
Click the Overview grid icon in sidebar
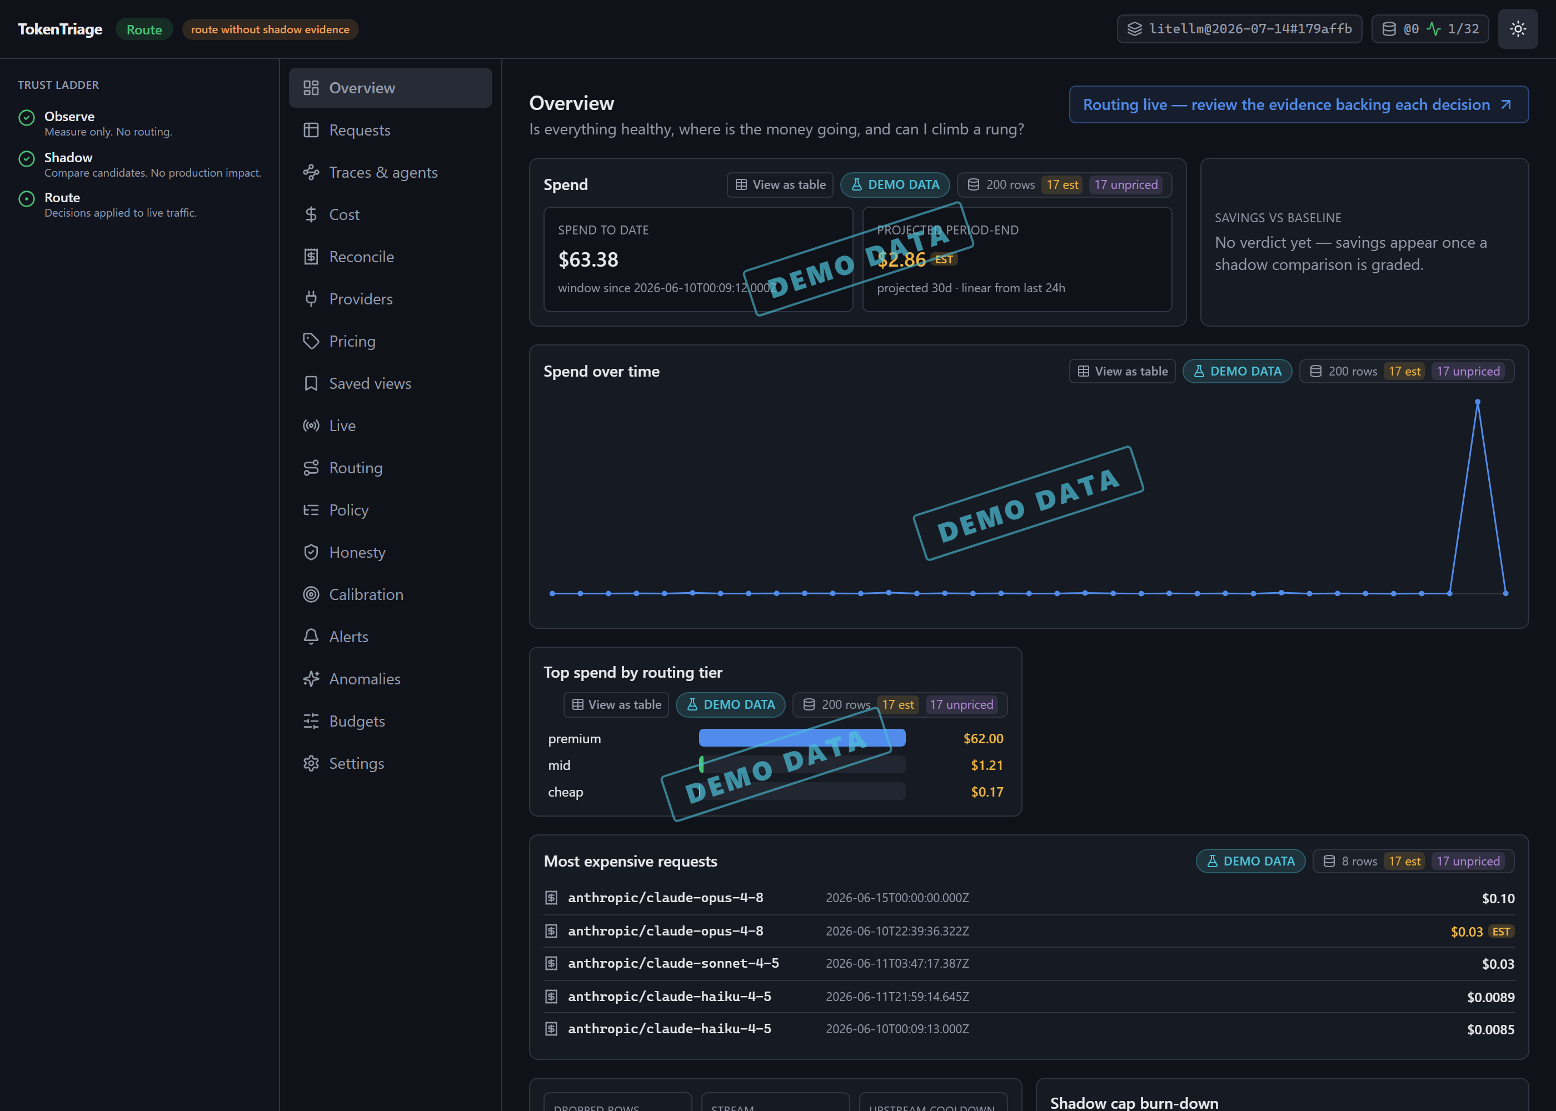[x=311, y=88]
